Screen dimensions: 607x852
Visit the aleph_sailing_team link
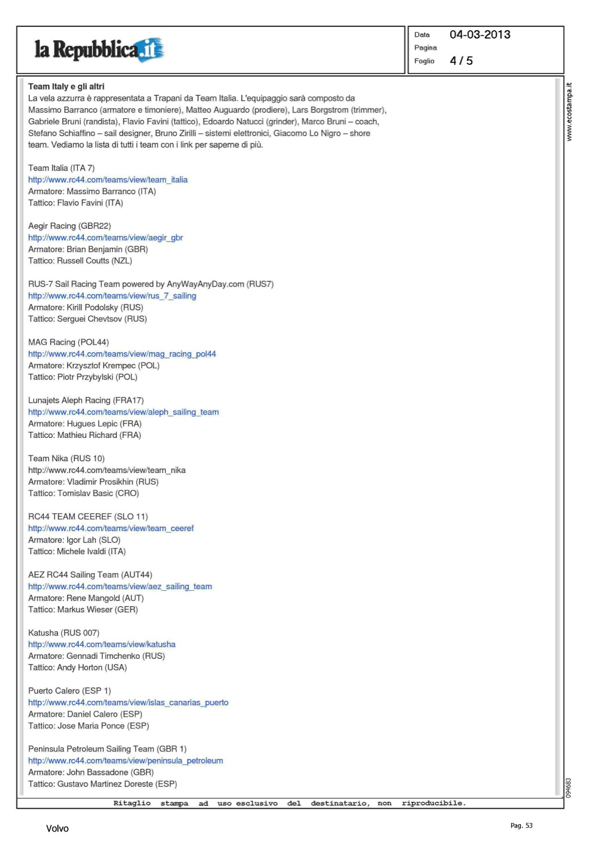[x=123, y=412]
